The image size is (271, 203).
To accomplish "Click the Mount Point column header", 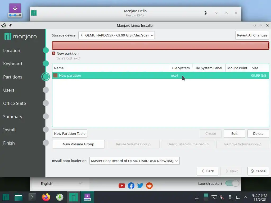I will tap(238, 68).
